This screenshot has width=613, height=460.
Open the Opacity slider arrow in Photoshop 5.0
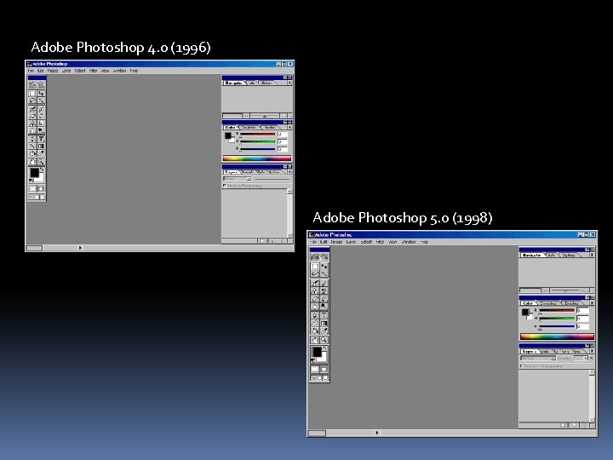586,359
